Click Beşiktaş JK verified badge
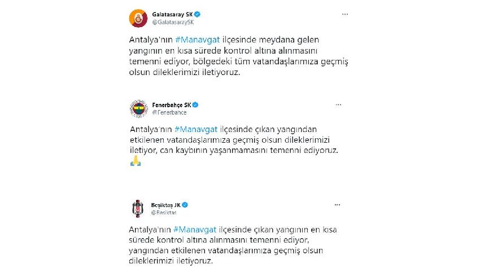480x268 pixels. [185, 205]
